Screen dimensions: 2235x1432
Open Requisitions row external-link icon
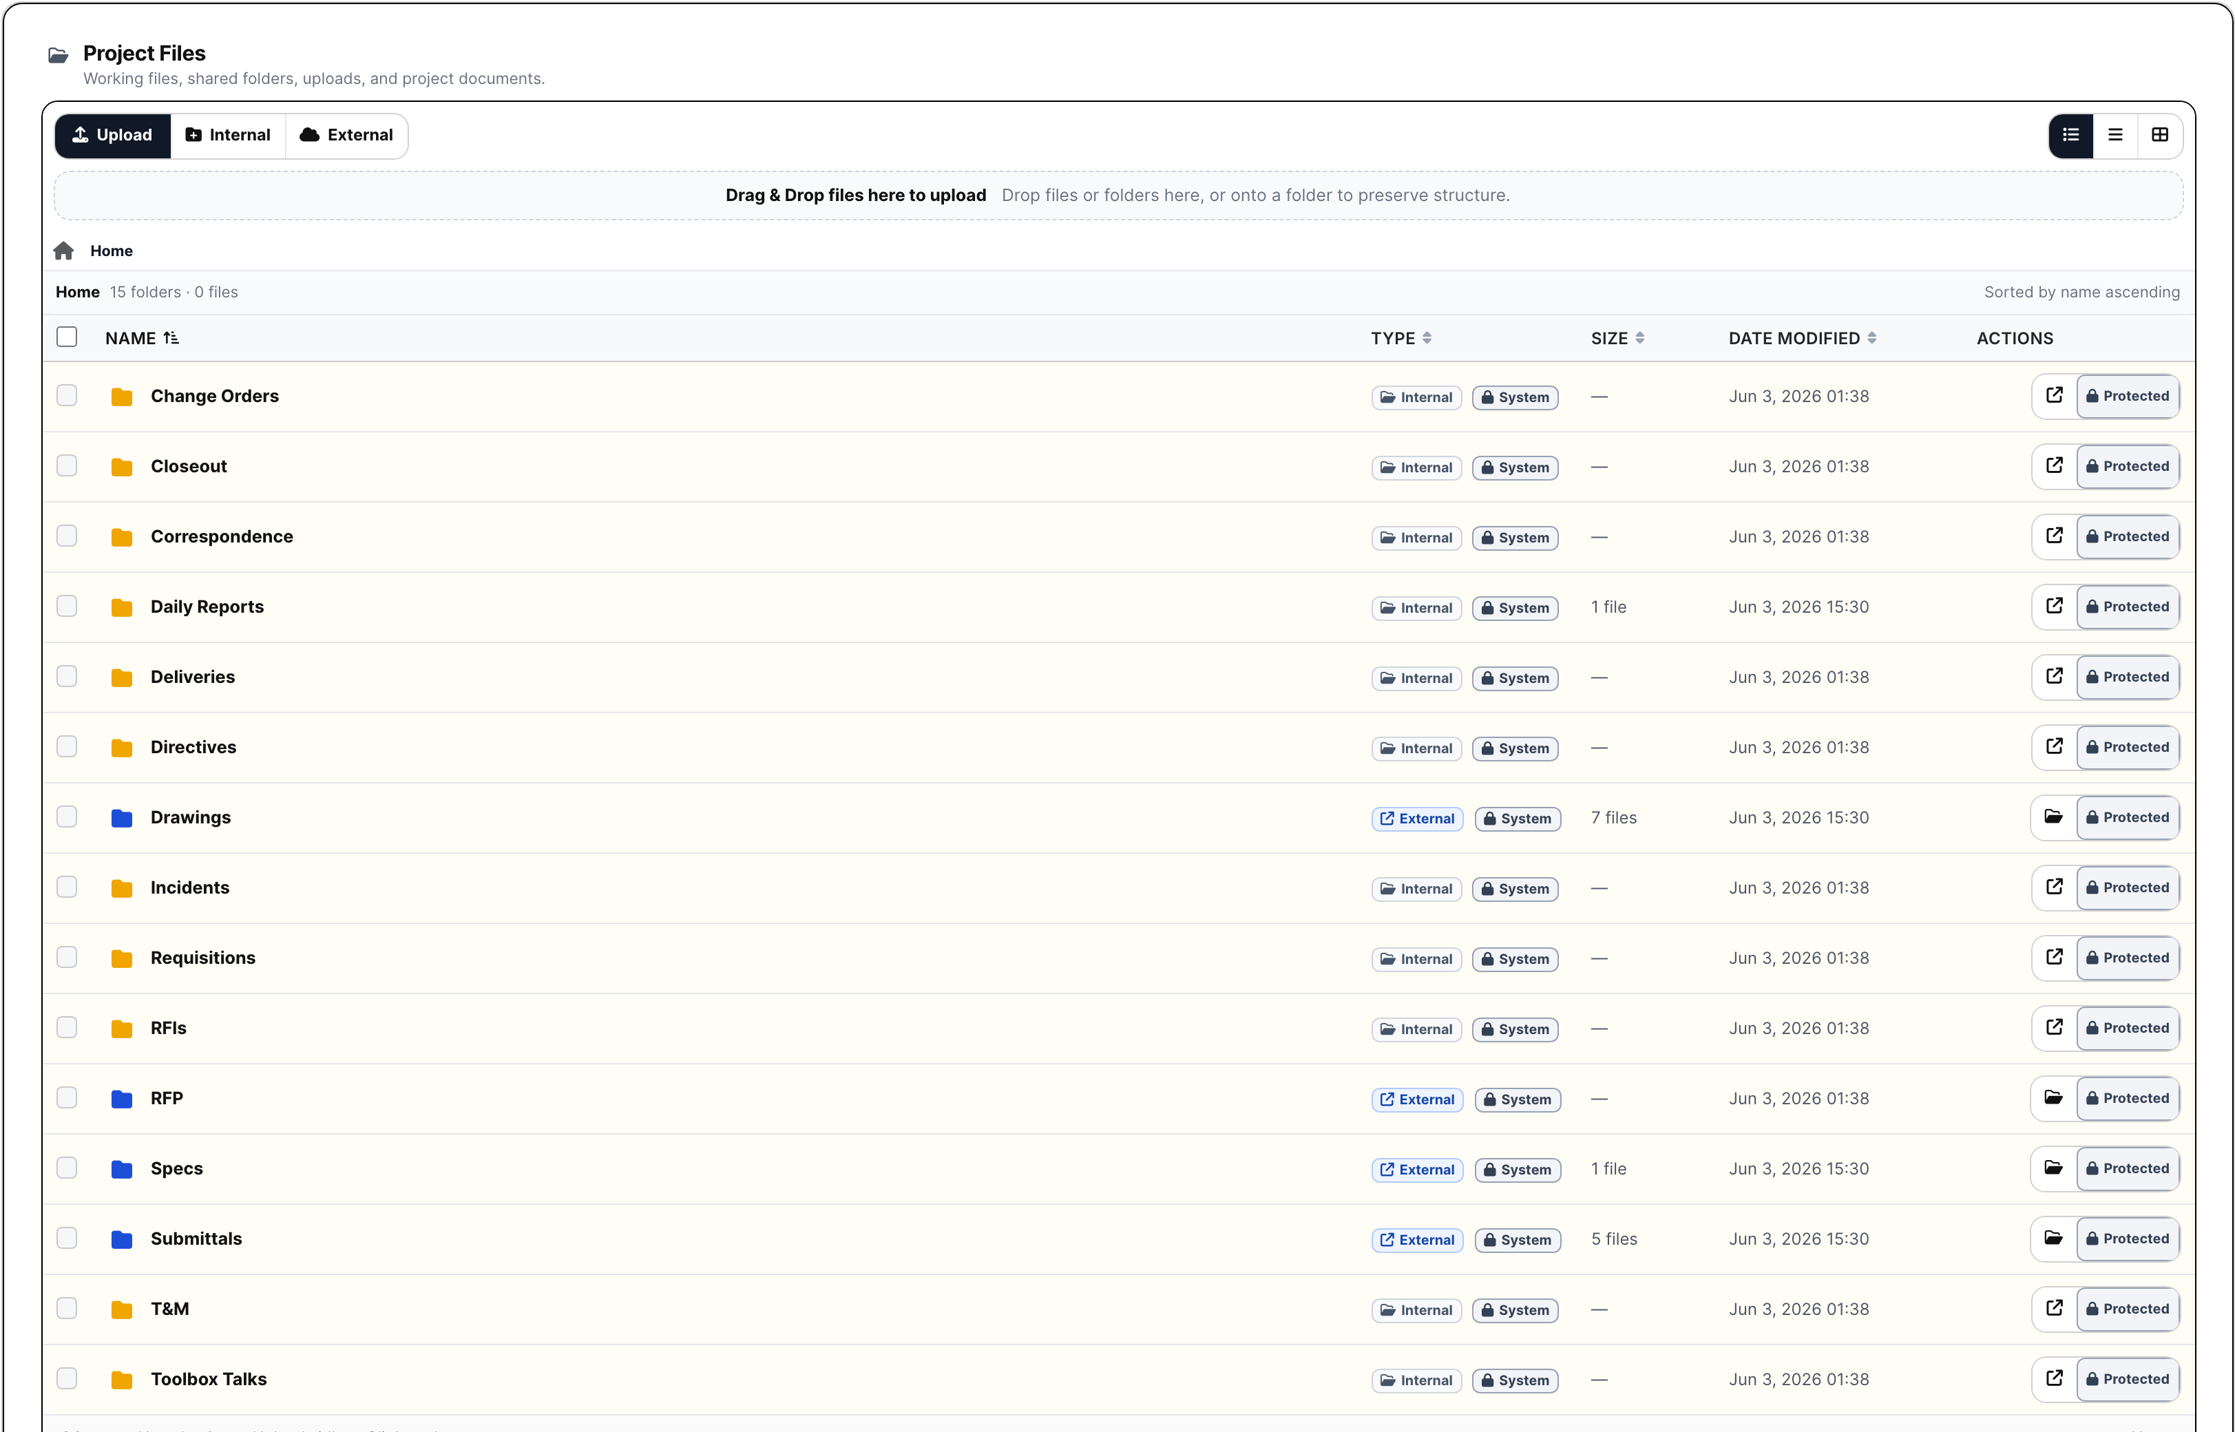(x=2054, y=958)
